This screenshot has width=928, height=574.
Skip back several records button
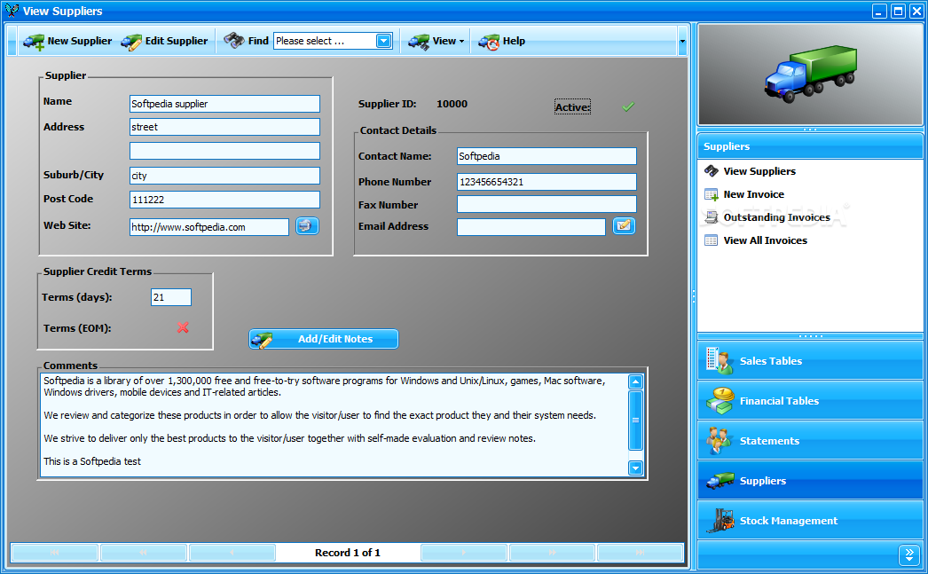pos(143,552)
